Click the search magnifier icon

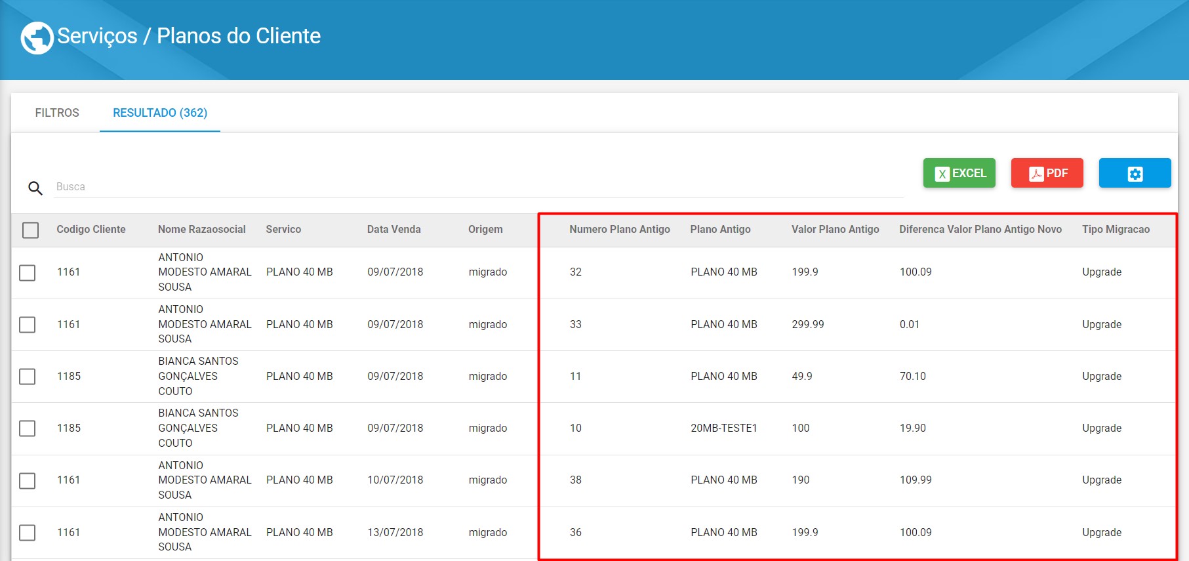pyautogui.click(x=35, y=188)
